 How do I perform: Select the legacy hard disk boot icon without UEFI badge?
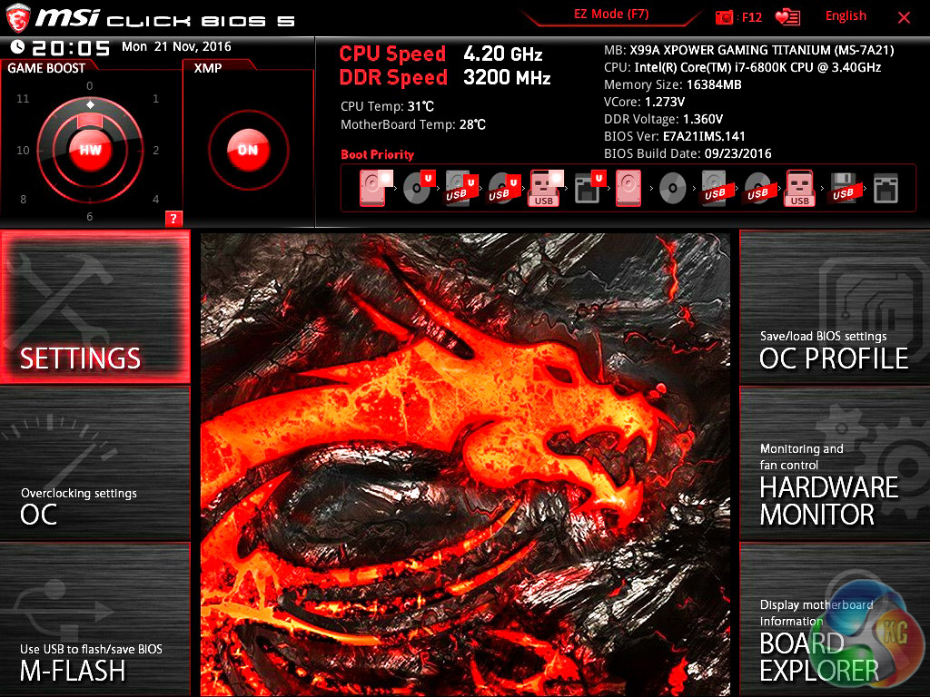[628, 188]
